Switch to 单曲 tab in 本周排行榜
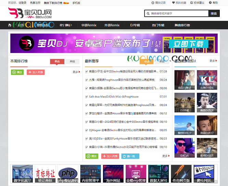Viewport: 228px width, 186px height. 57,62
